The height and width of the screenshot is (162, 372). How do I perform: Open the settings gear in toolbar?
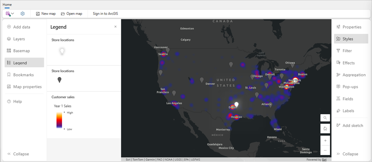[23, 14]
